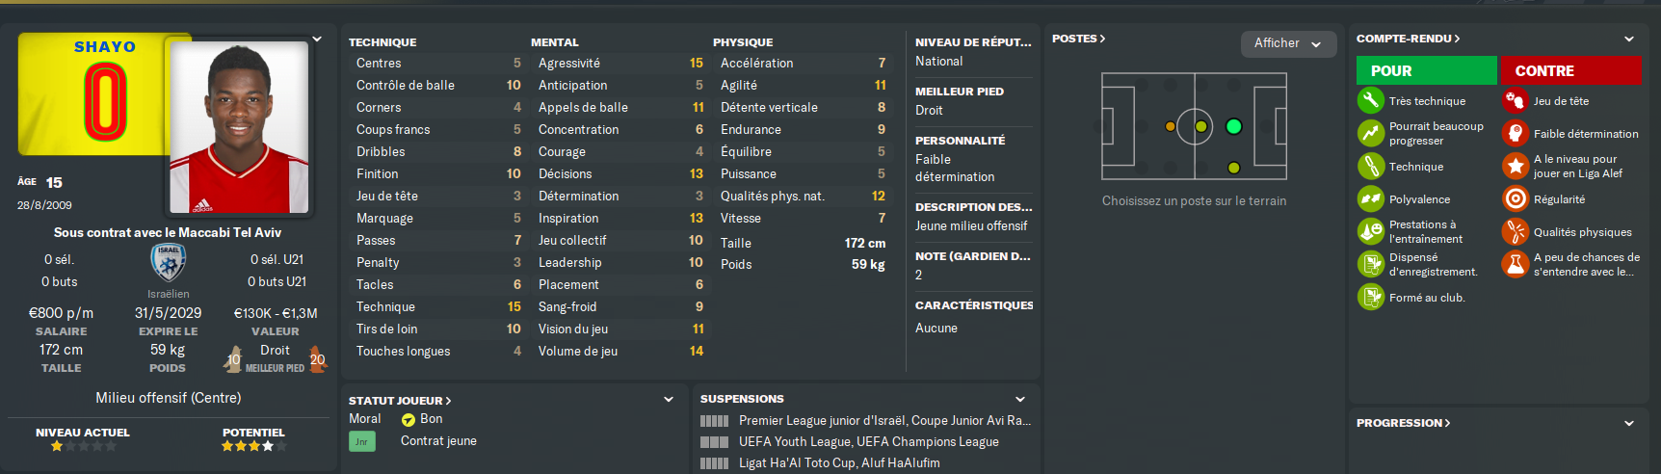The height and width of the screenshot is (474, 1661).
Task: Open the Compte-rendu section link
Action: [1408, 39]
